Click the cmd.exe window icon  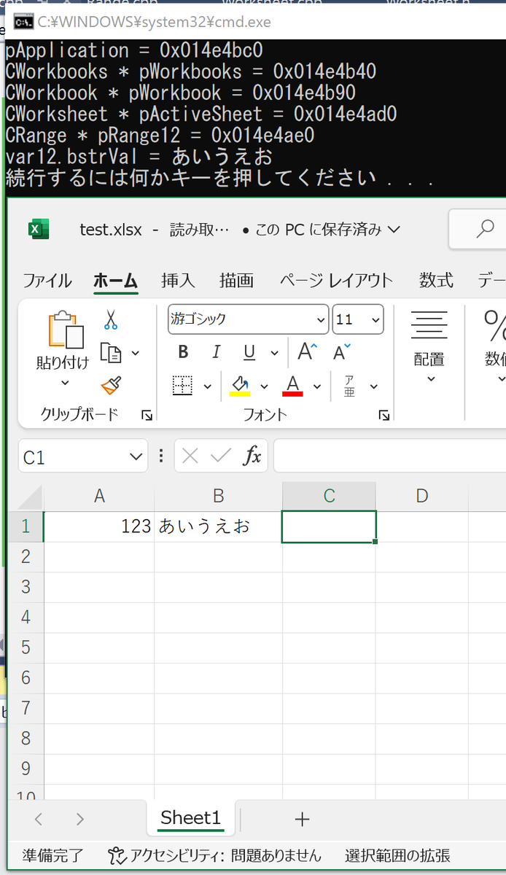tap(23, 22)
